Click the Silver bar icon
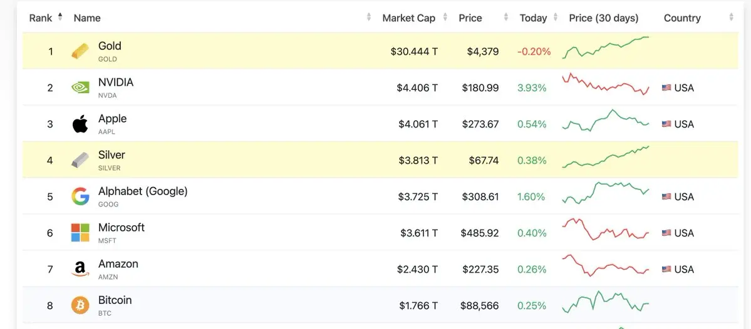The width and height of the screenshot is (751, 329). pyautogui.click(x=80, y=160)
